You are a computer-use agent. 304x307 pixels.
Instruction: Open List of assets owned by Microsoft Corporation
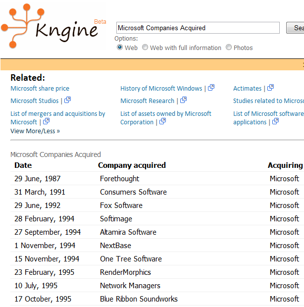click(166, 118)
